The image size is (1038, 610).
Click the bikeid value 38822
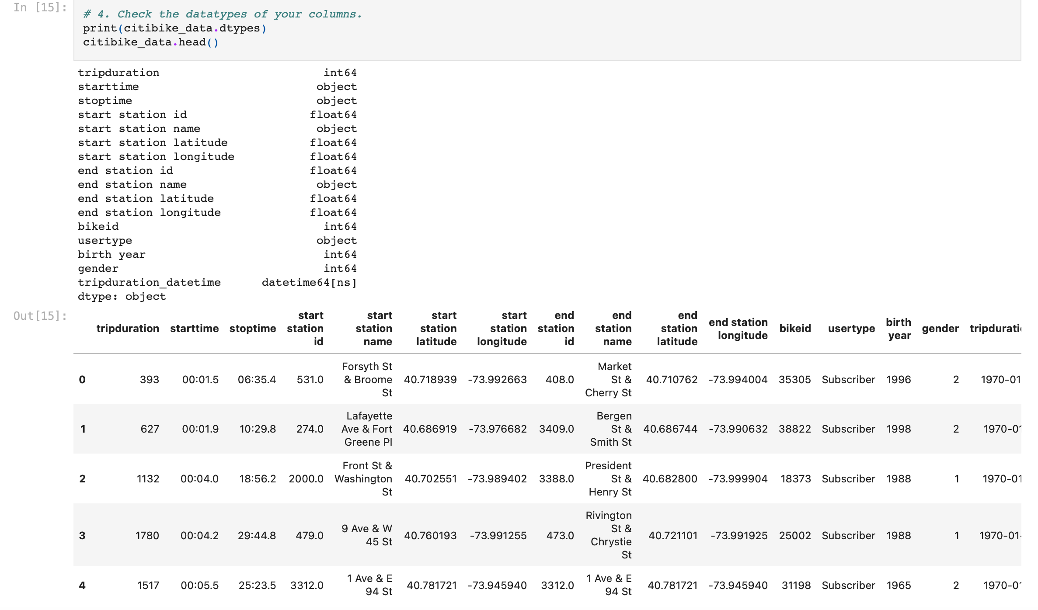794,429
